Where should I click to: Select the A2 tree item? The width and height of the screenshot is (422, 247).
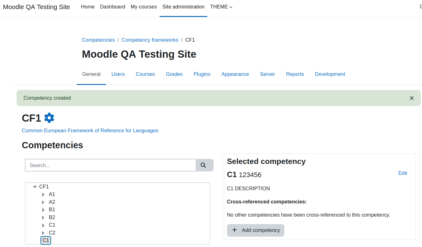click(52, 202)
